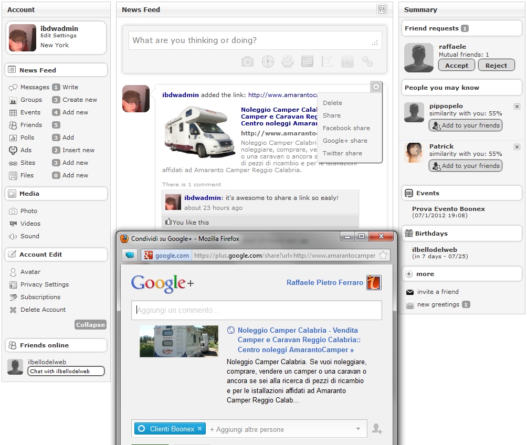Screen dimensions: 527x445
Task: Click the camera icon in post composer
Action: (x=247, y=62)
